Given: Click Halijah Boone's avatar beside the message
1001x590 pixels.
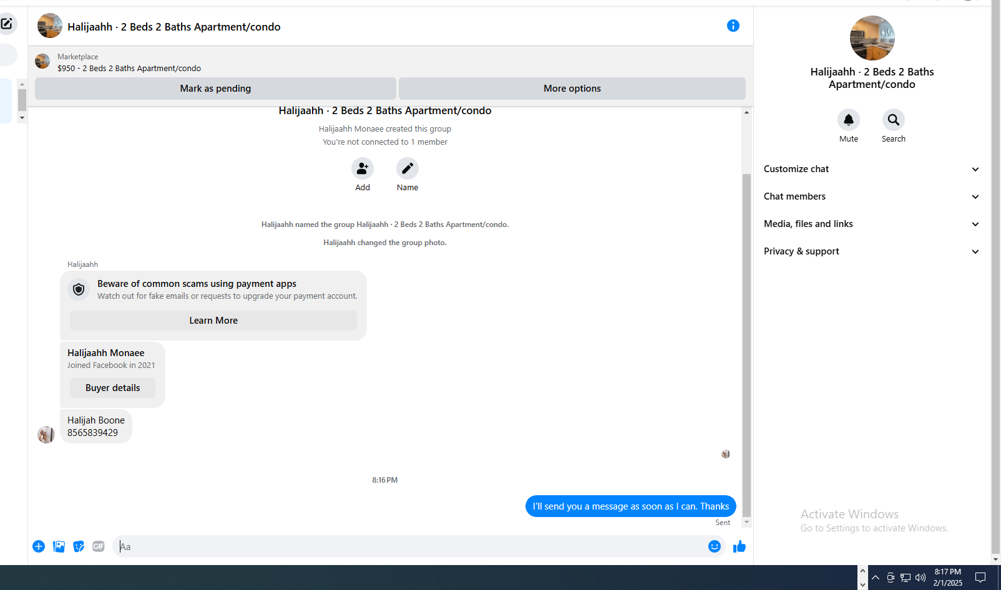Looking at the screenshot, I should point(46,435).
